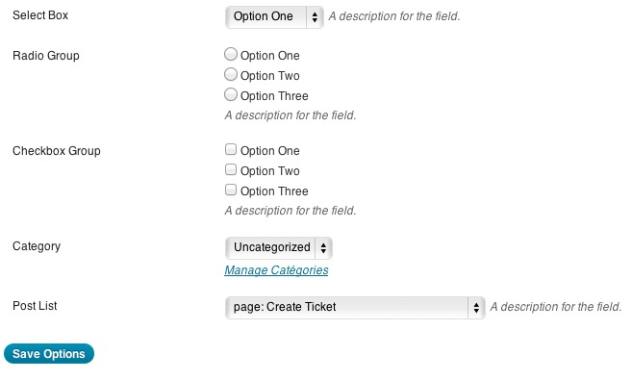632x381 pixels.
Task: Click the Select Box field label
Action: [40, 15]
